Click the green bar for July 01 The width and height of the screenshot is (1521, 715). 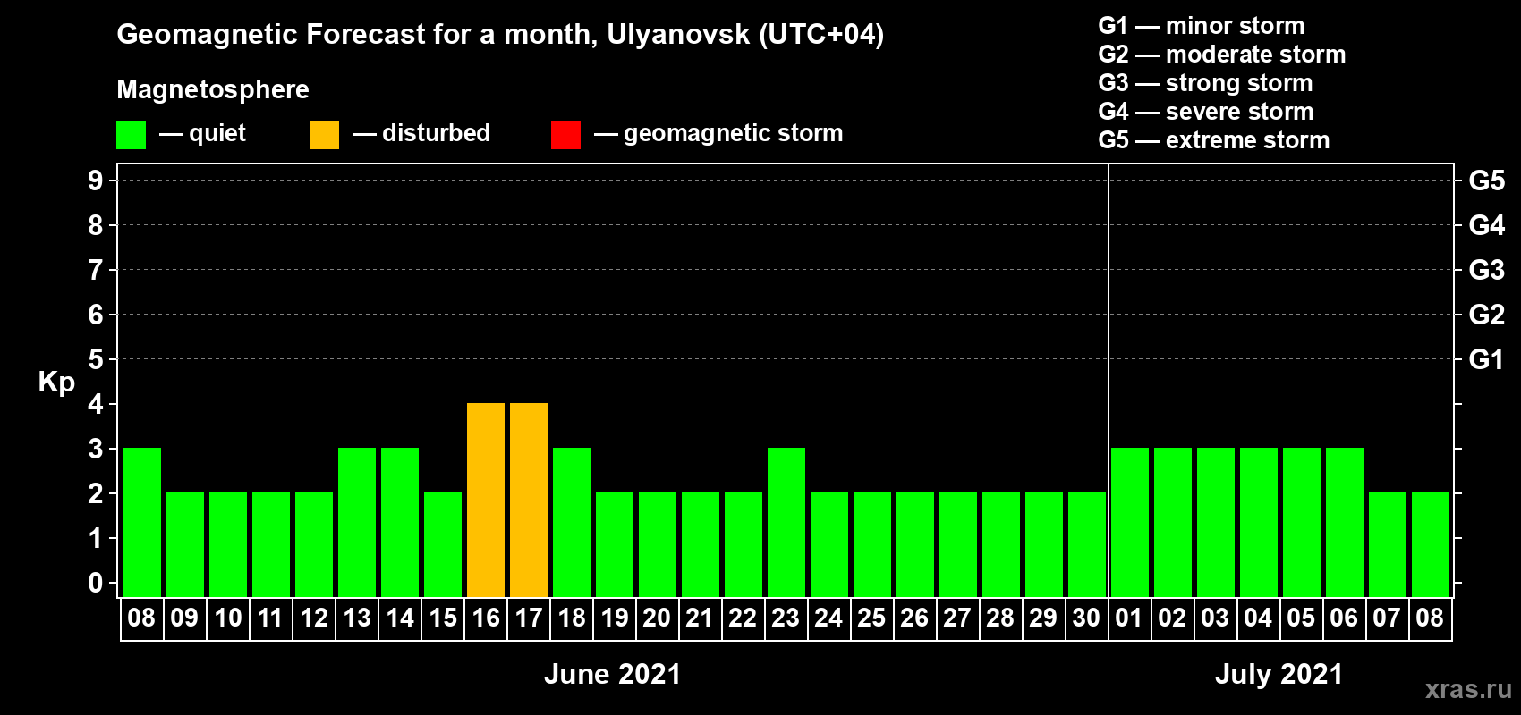(x=1130, y=522)
